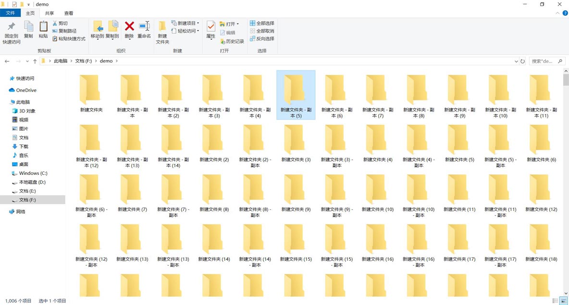This screenshot has height=305, width=569.
Task: Click Invert Selection (反向选择)
Action: (262, 38)
